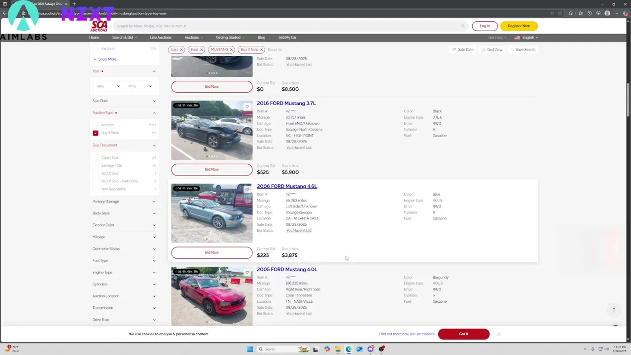The image size is (631, 355).
Task: Open the Auctions menu
Action: (193, 37)
